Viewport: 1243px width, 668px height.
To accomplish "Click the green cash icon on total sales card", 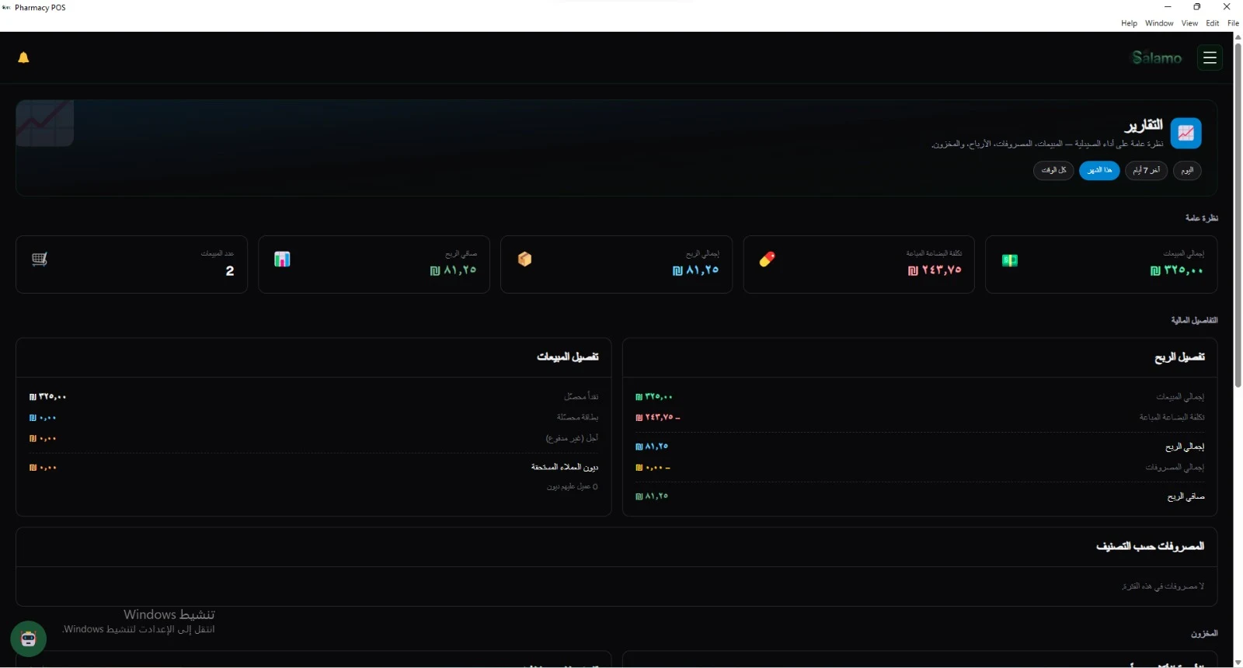I will tap(1010, 260).
